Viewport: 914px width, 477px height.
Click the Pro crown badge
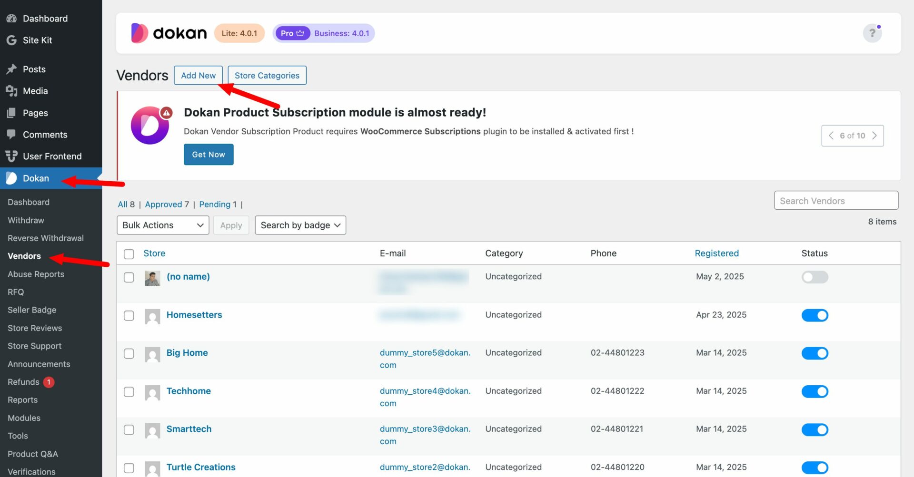[292, 33]
